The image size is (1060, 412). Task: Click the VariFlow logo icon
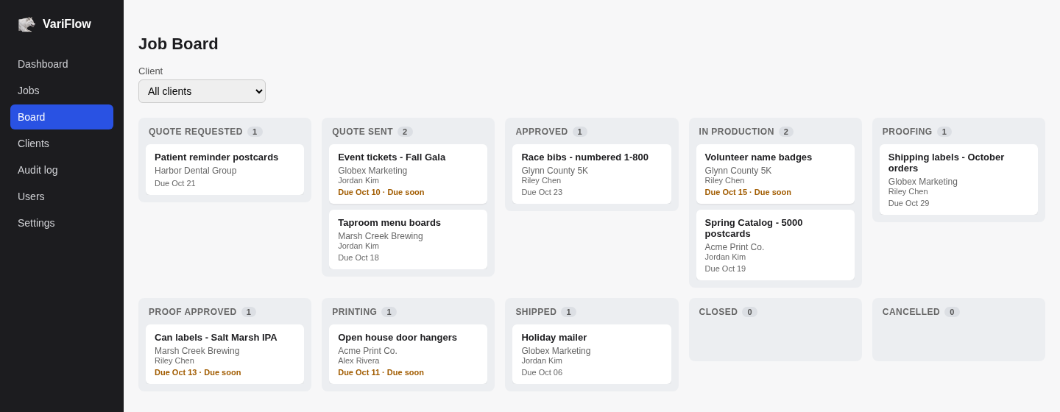click(26, 24)
